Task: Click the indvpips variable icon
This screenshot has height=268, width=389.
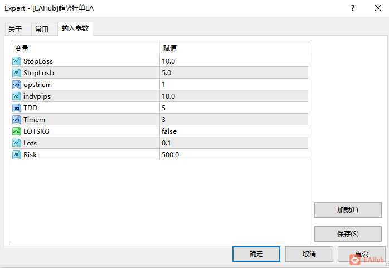Action: (x=17, y=96)
